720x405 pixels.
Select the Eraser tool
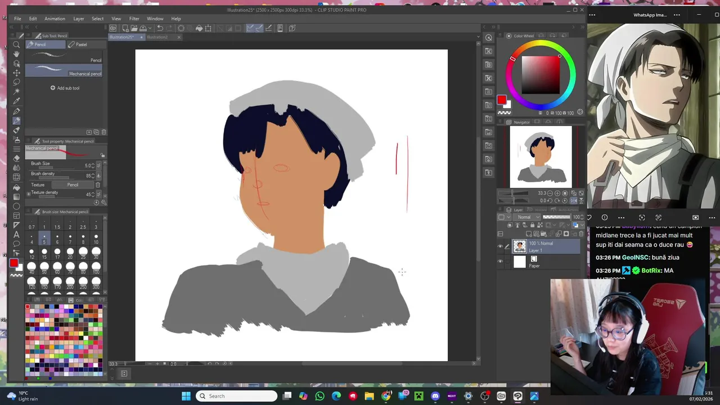point(16,158)
